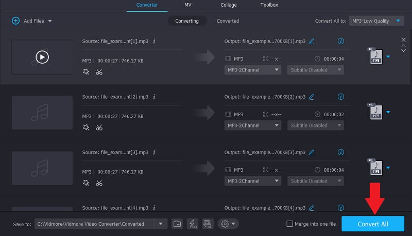
Task: Click the Add Files button
Action: pos(31,21)
